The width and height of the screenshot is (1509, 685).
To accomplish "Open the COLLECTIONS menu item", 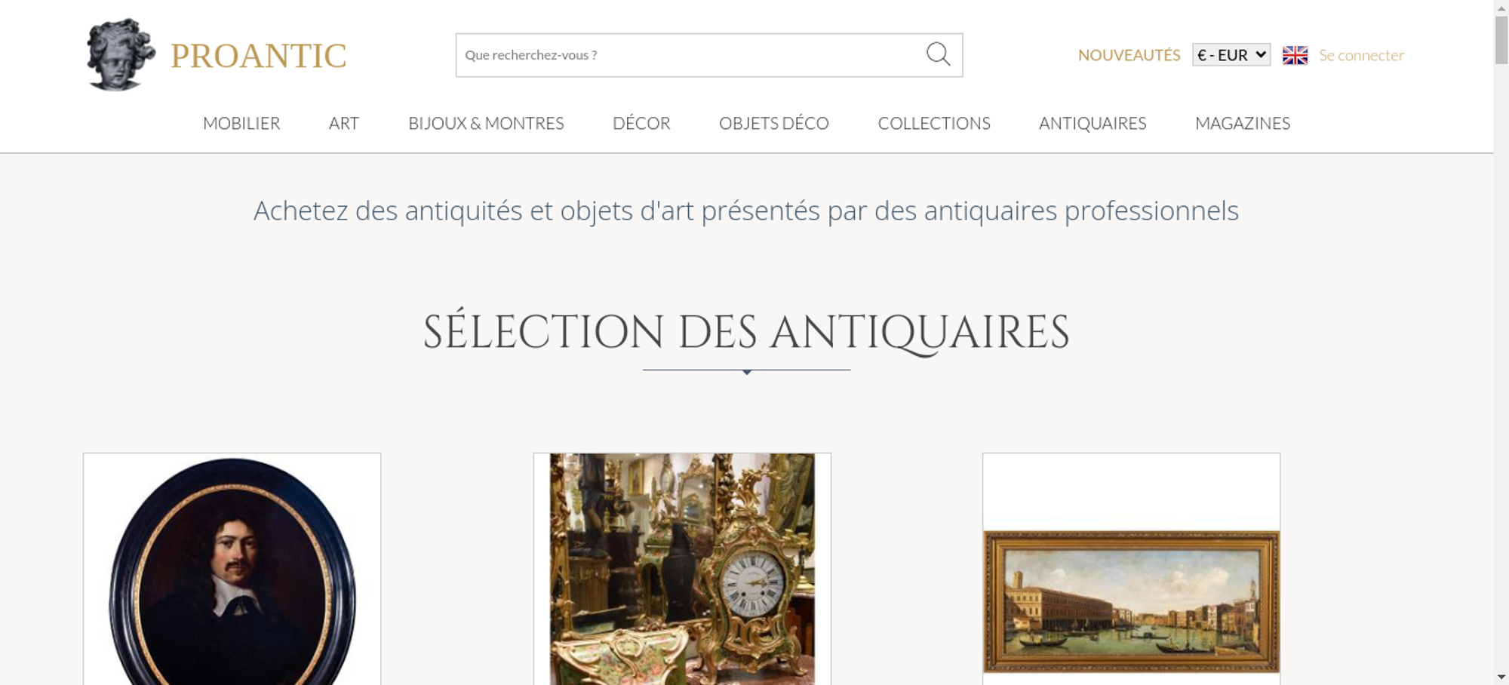I will click(934, 123).
